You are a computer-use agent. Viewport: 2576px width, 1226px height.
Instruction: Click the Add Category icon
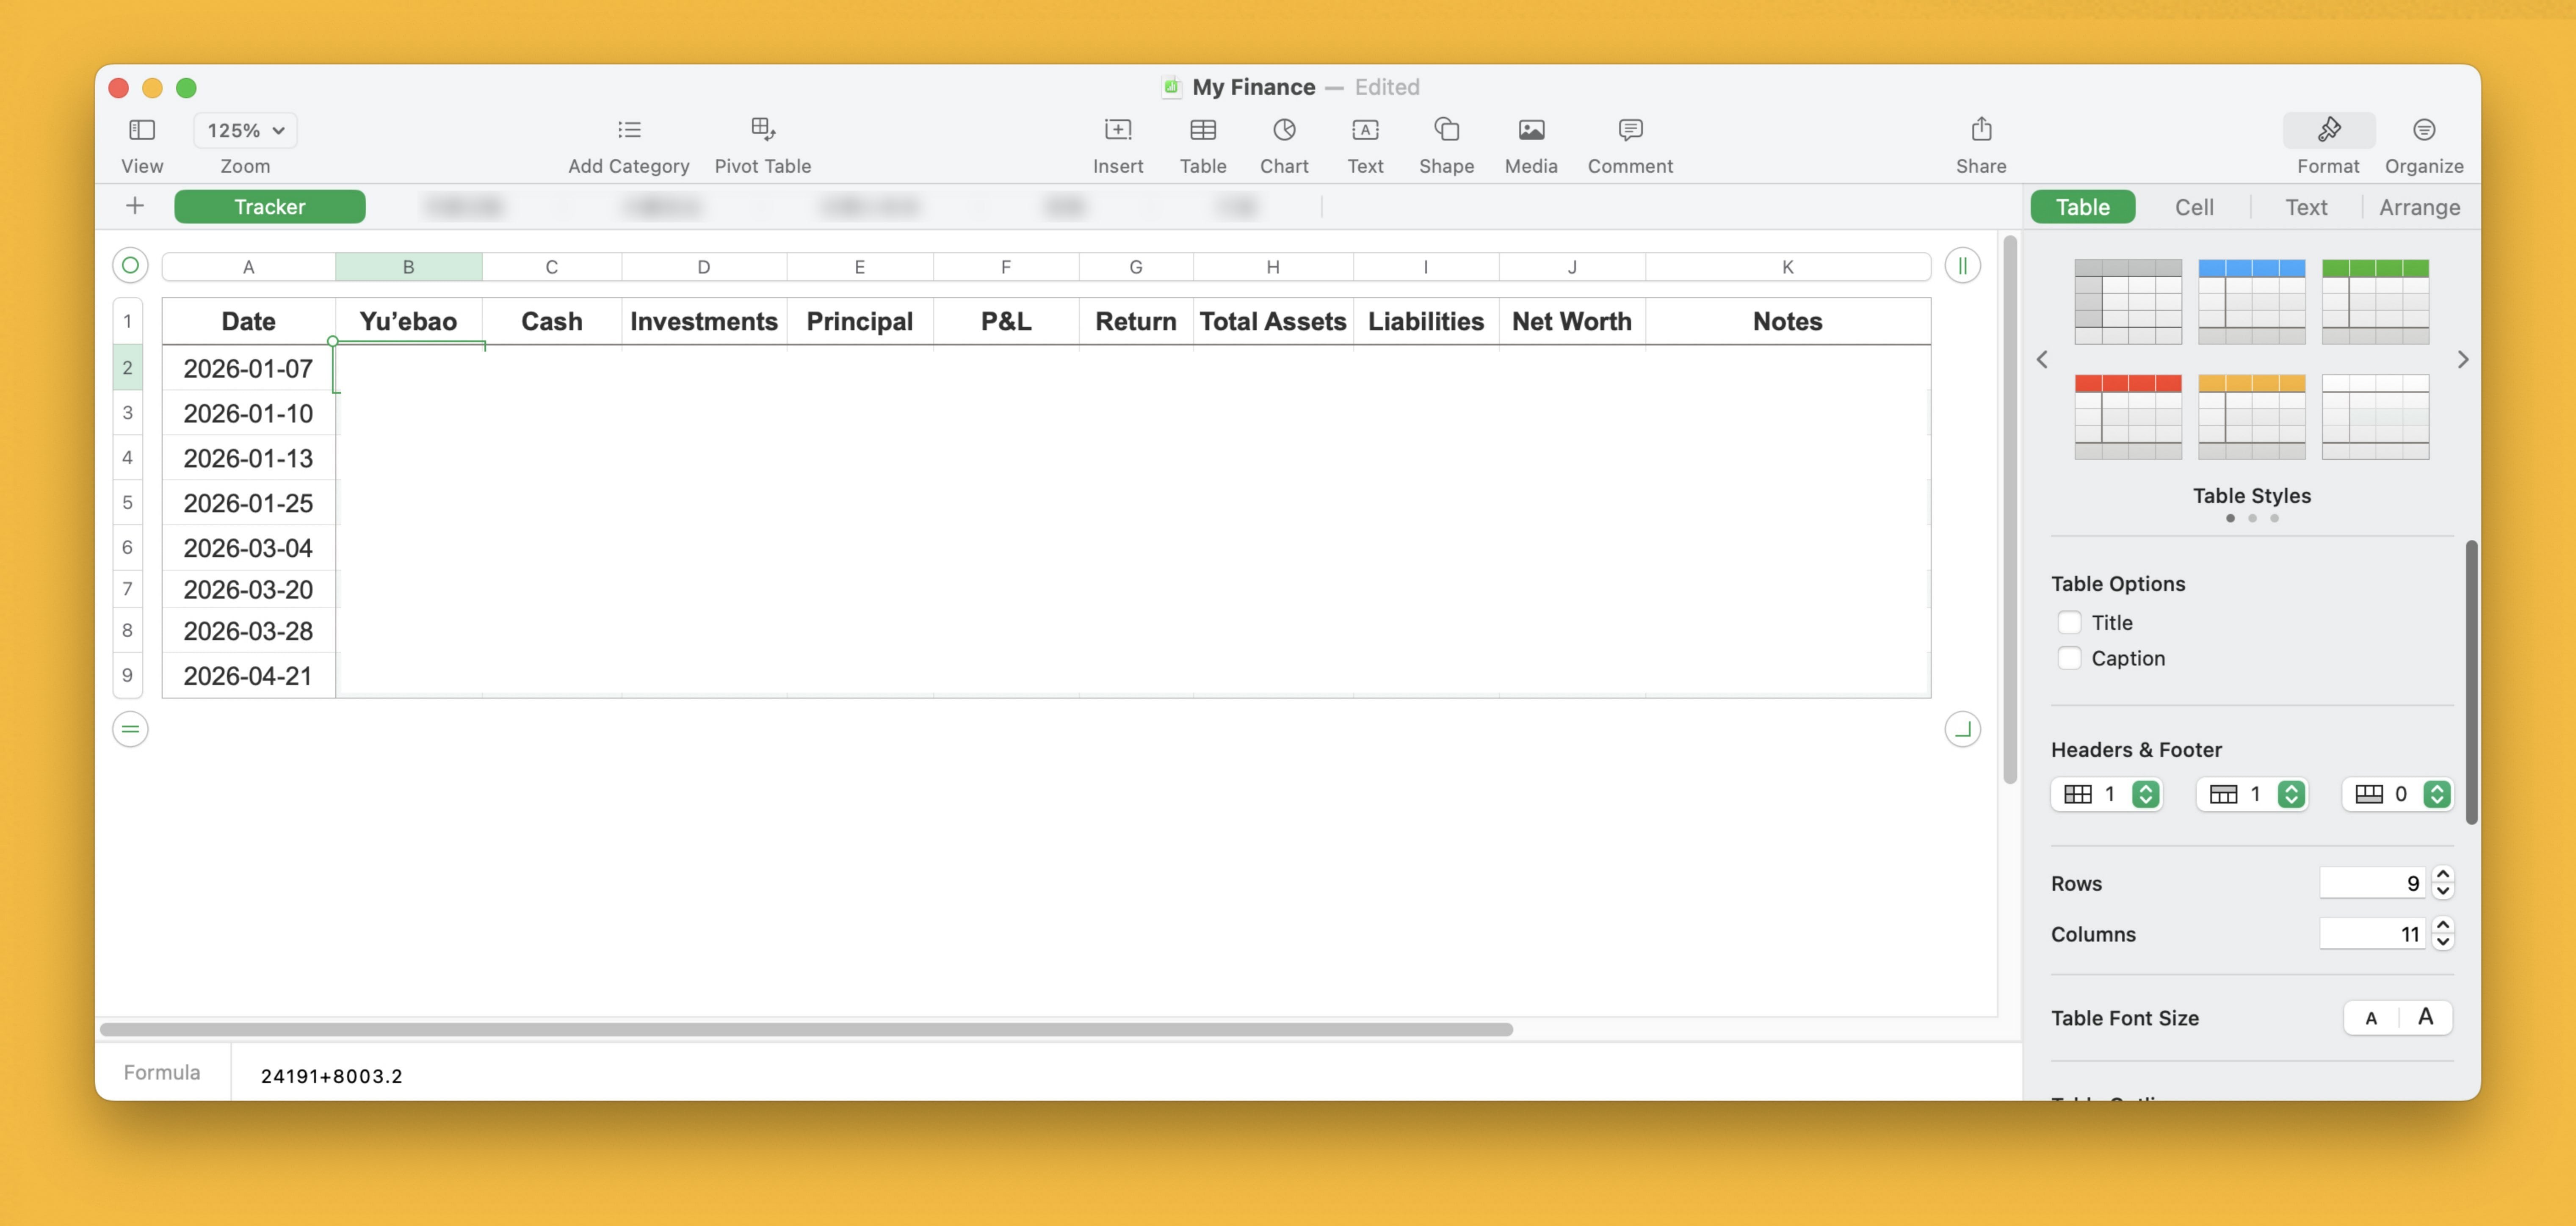(x=629, y=130)
